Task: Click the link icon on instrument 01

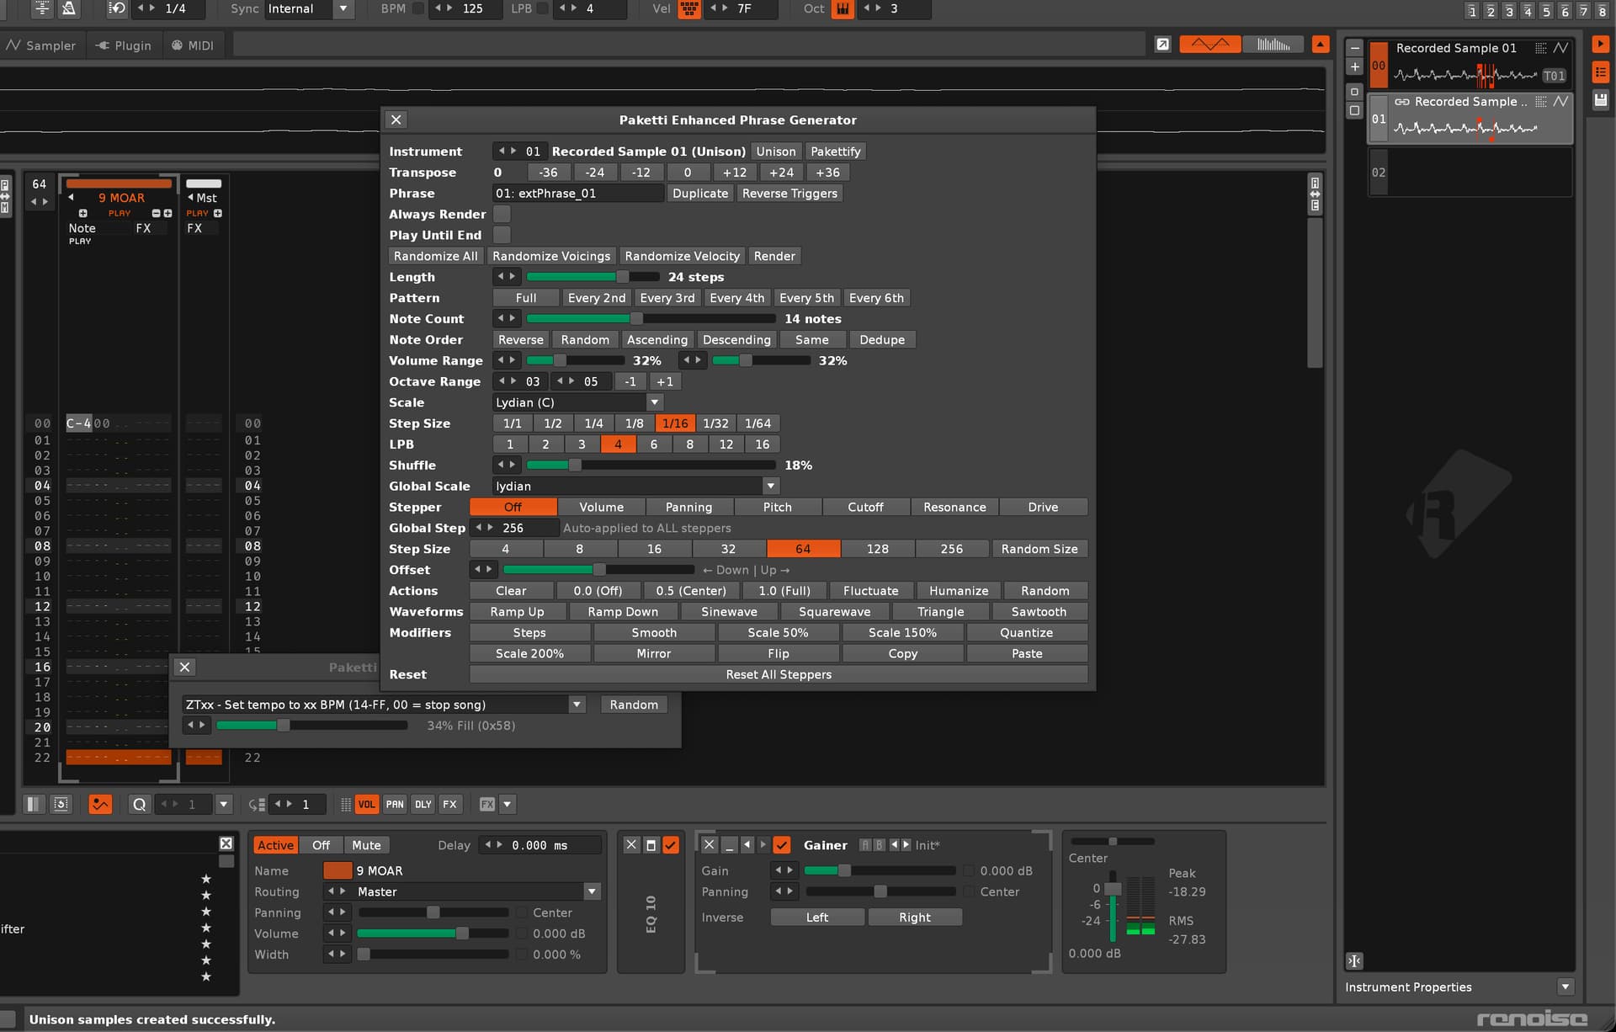Action: (1402, 101)
